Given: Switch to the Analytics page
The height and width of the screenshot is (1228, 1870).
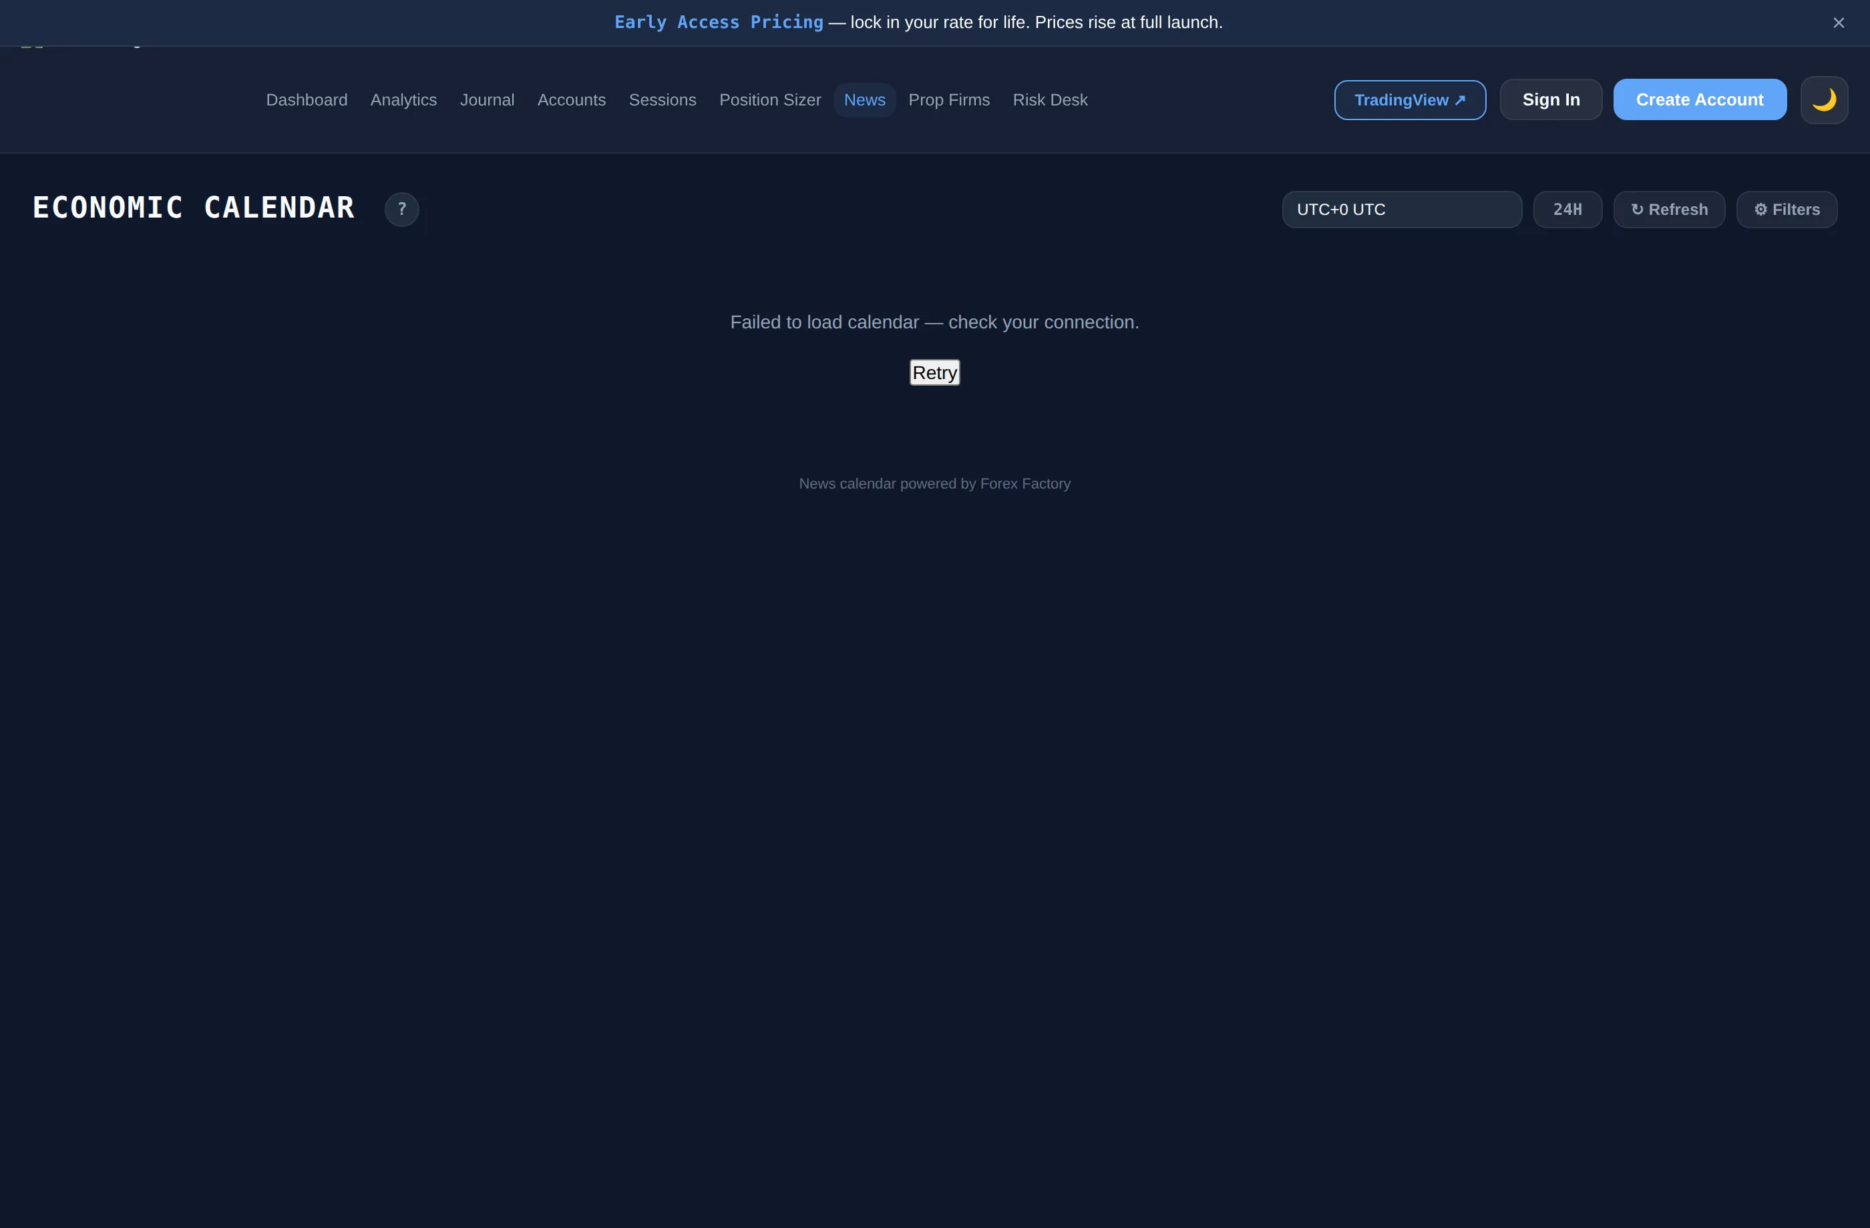Looking at the screenshot, I should pos(403,99).
